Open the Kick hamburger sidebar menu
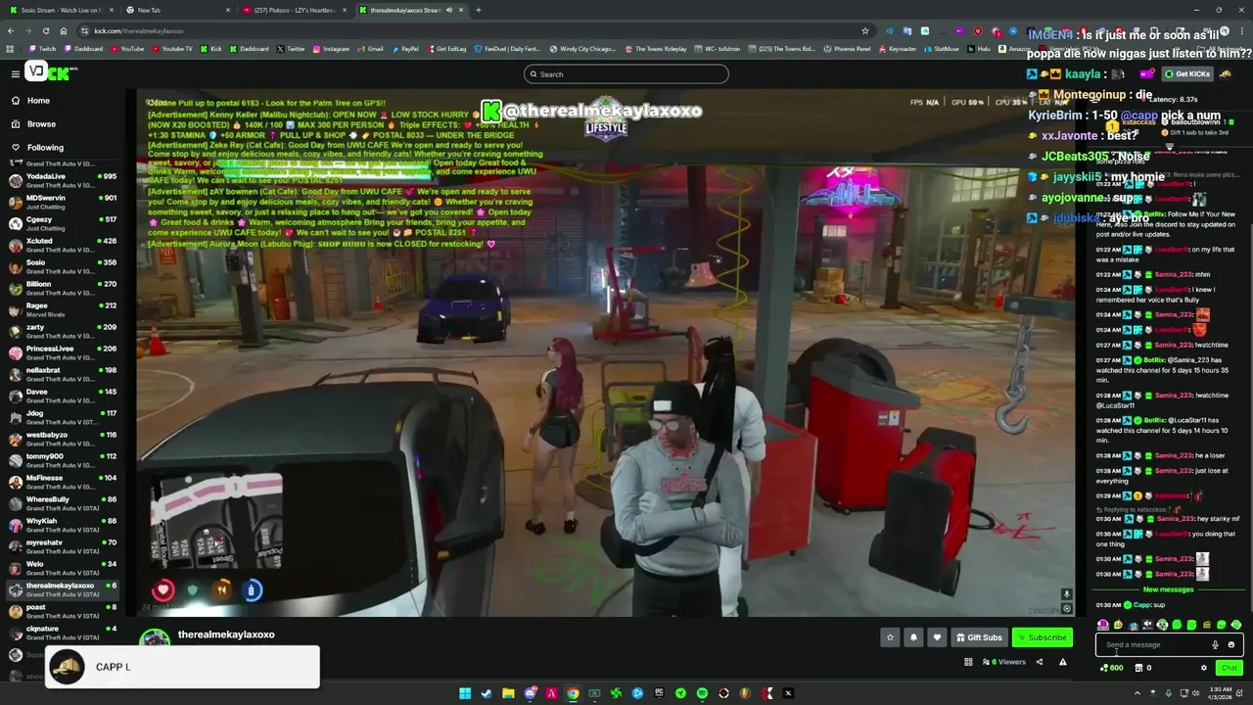The image size is (1253, 705). point(15,73)
